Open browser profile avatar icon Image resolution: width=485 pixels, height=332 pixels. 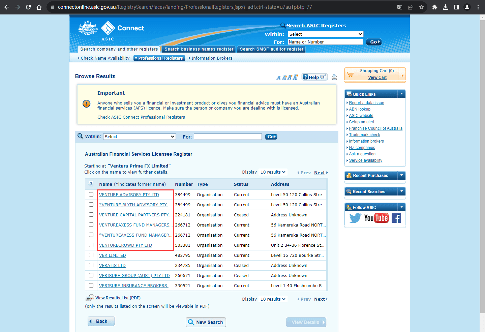click(x=467, y=7)
